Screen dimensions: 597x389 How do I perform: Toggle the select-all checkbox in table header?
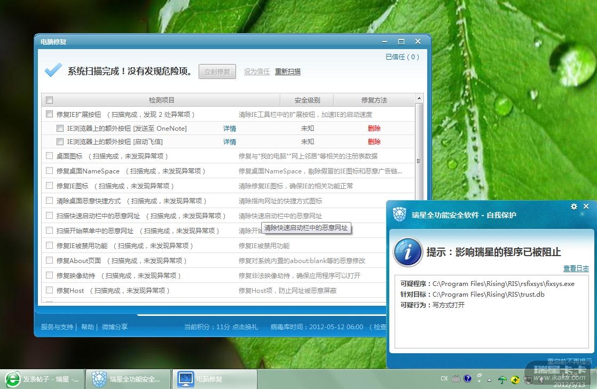pyautogui.click(x=50, y=100)
